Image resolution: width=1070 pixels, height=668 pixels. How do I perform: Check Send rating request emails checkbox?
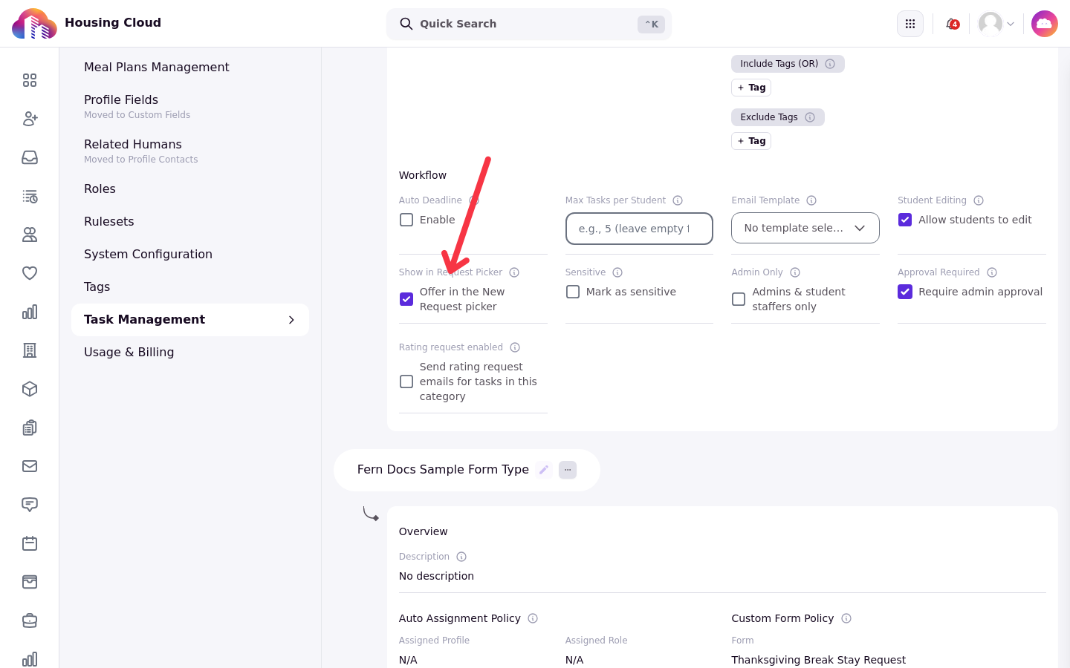point(406,382)
